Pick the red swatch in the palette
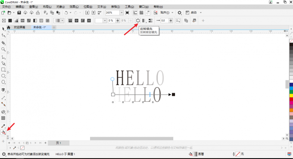The image size is (293, 159). 291,99
